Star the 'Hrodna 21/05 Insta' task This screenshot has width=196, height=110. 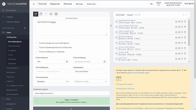[x=176, y=43]
